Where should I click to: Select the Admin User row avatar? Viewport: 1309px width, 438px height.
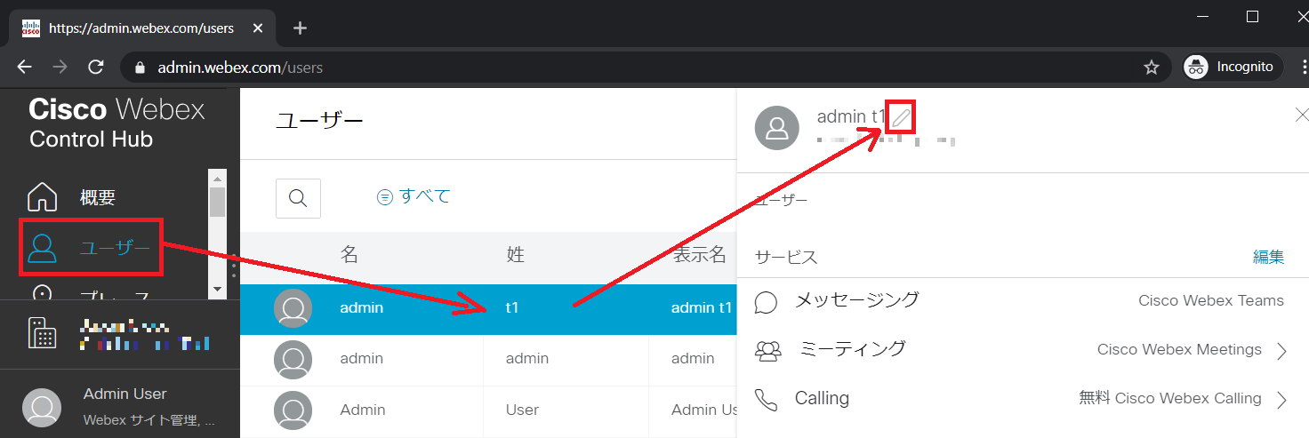[x=293, y=410]
